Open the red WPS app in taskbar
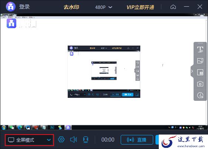208x149 pixels. [36, 128]
